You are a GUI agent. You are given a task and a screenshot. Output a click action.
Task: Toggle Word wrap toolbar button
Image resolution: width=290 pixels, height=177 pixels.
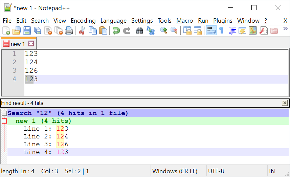click(x=211, y=30)
